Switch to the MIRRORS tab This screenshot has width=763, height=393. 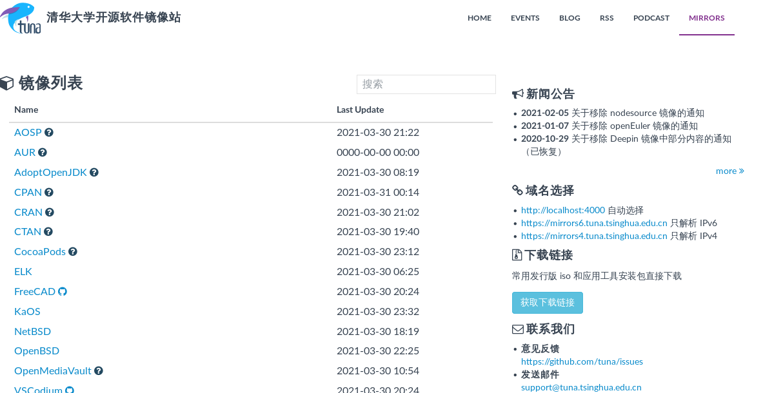706,18
